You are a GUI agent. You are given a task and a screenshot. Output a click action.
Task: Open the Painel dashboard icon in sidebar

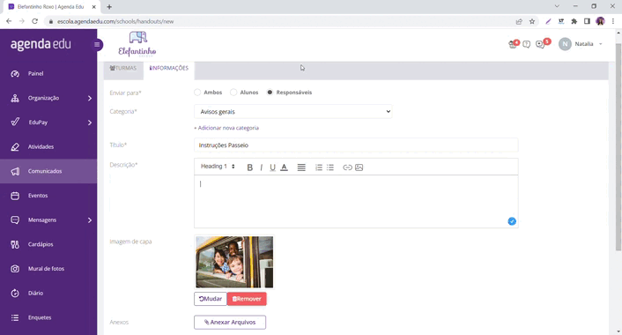15,74
